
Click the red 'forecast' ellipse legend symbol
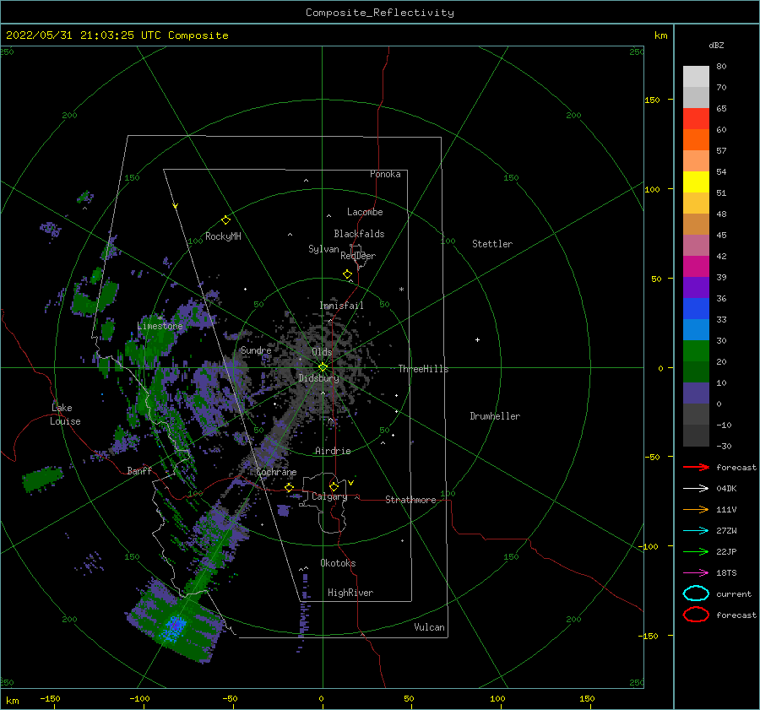click(696, 615)
